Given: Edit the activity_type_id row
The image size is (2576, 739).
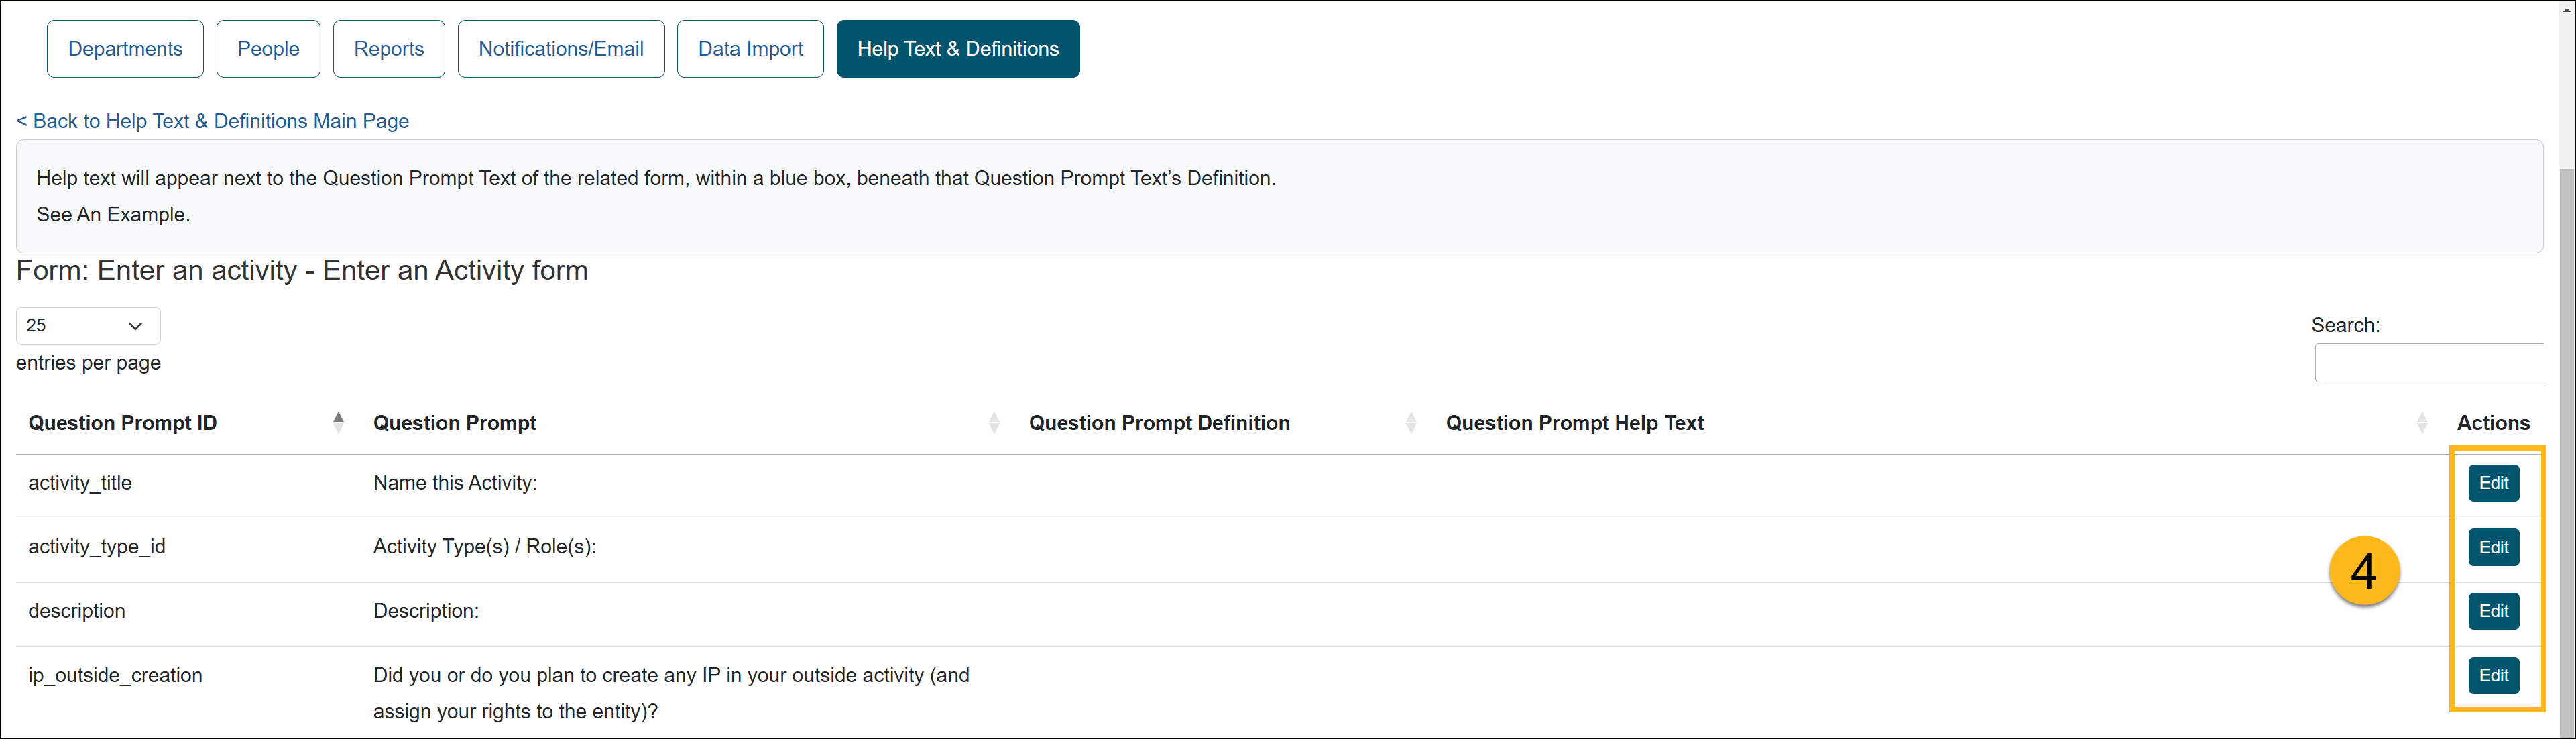Looking at the screenshot, I should pyautogui.click(x=2493, y=547).
